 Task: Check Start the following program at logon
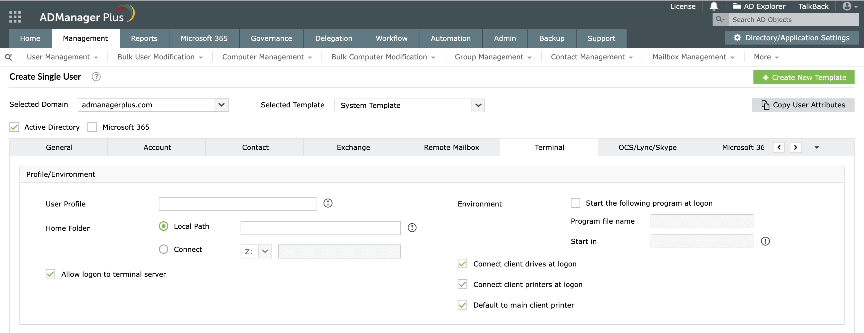[x=575, y=203]
